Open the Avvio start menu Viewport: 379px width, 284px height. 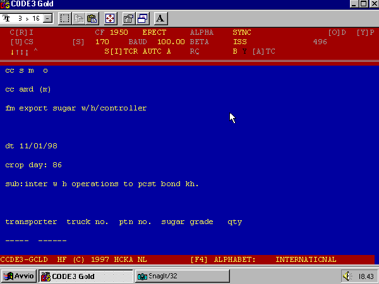coord(19,276)
